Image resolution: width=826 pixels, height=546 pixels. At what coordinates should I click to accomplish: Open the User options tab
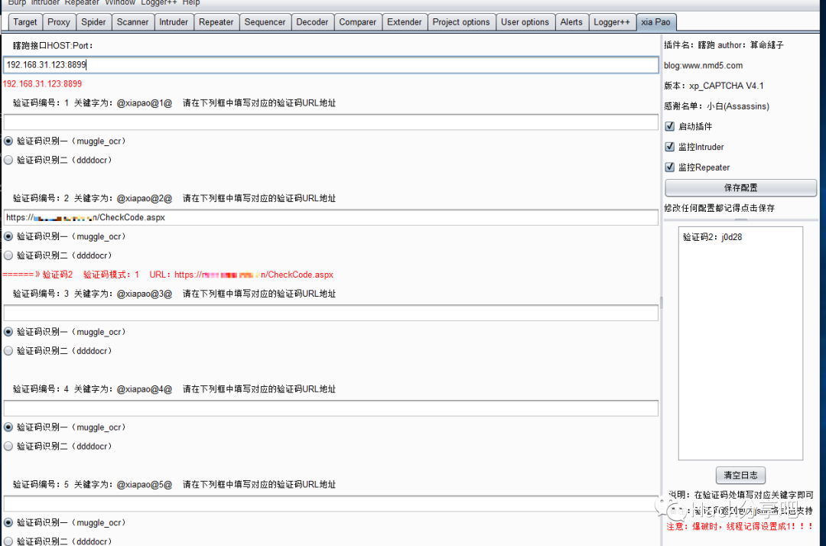point(525,22)
